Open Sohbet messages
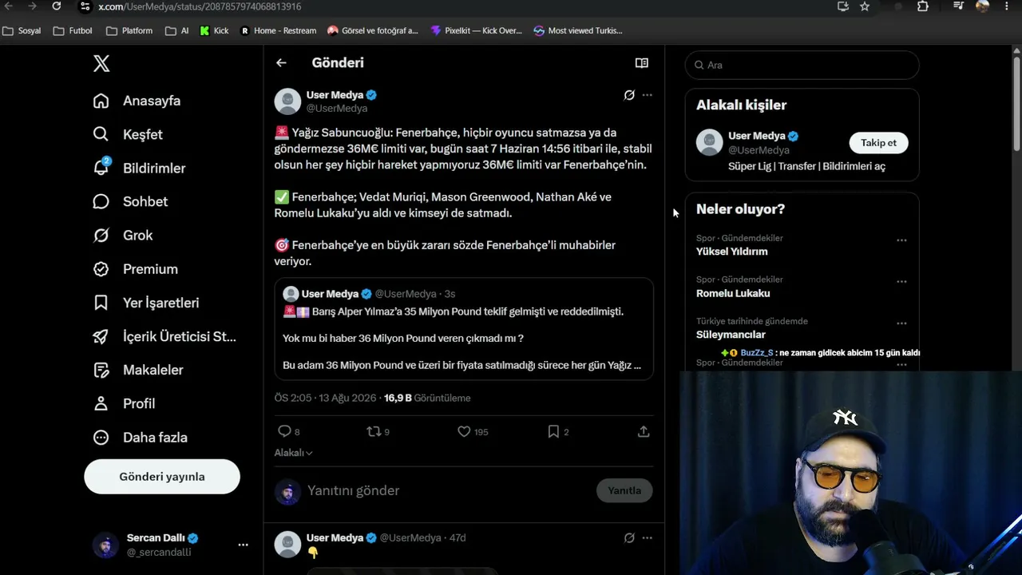The image size is (1022, 575). click(x=130, y=201)
